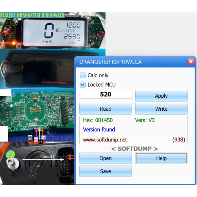
Task: Click the Vers: V3 label
Action: point(145,120)
